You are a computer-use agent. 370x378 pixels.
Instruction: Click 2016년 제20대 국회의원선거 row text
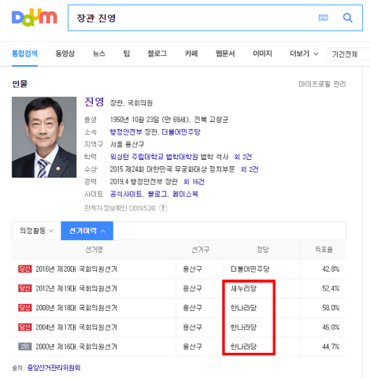(x=76, y=269)
